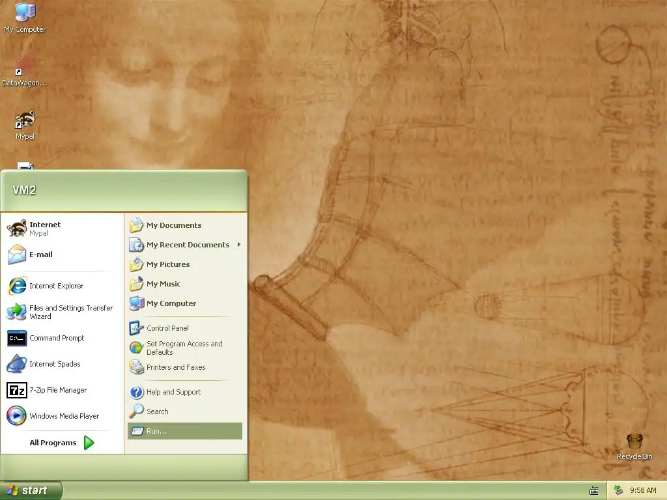Click the Files and Settings Transfer Wizard icon
Viewport: 667px width, 500px height.
[17, 312]
